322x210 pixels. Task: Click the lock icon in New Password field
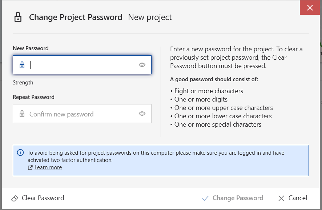pyautogui.click(x=22, y=65)
